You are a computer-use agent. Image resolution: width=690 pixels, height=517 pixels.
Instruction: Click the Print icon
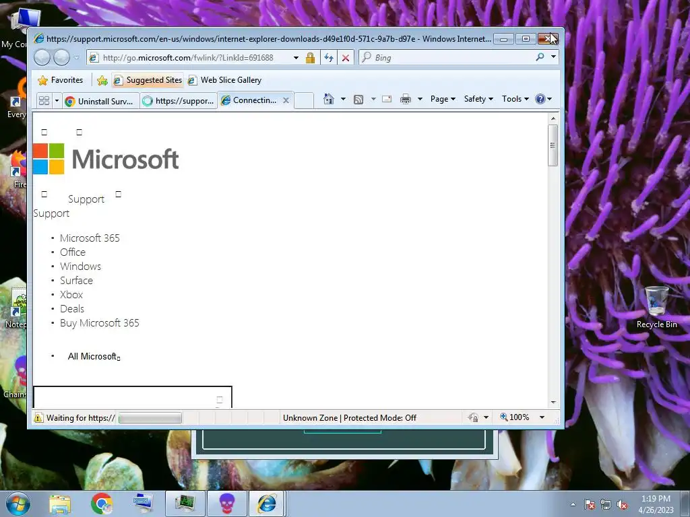405,99
